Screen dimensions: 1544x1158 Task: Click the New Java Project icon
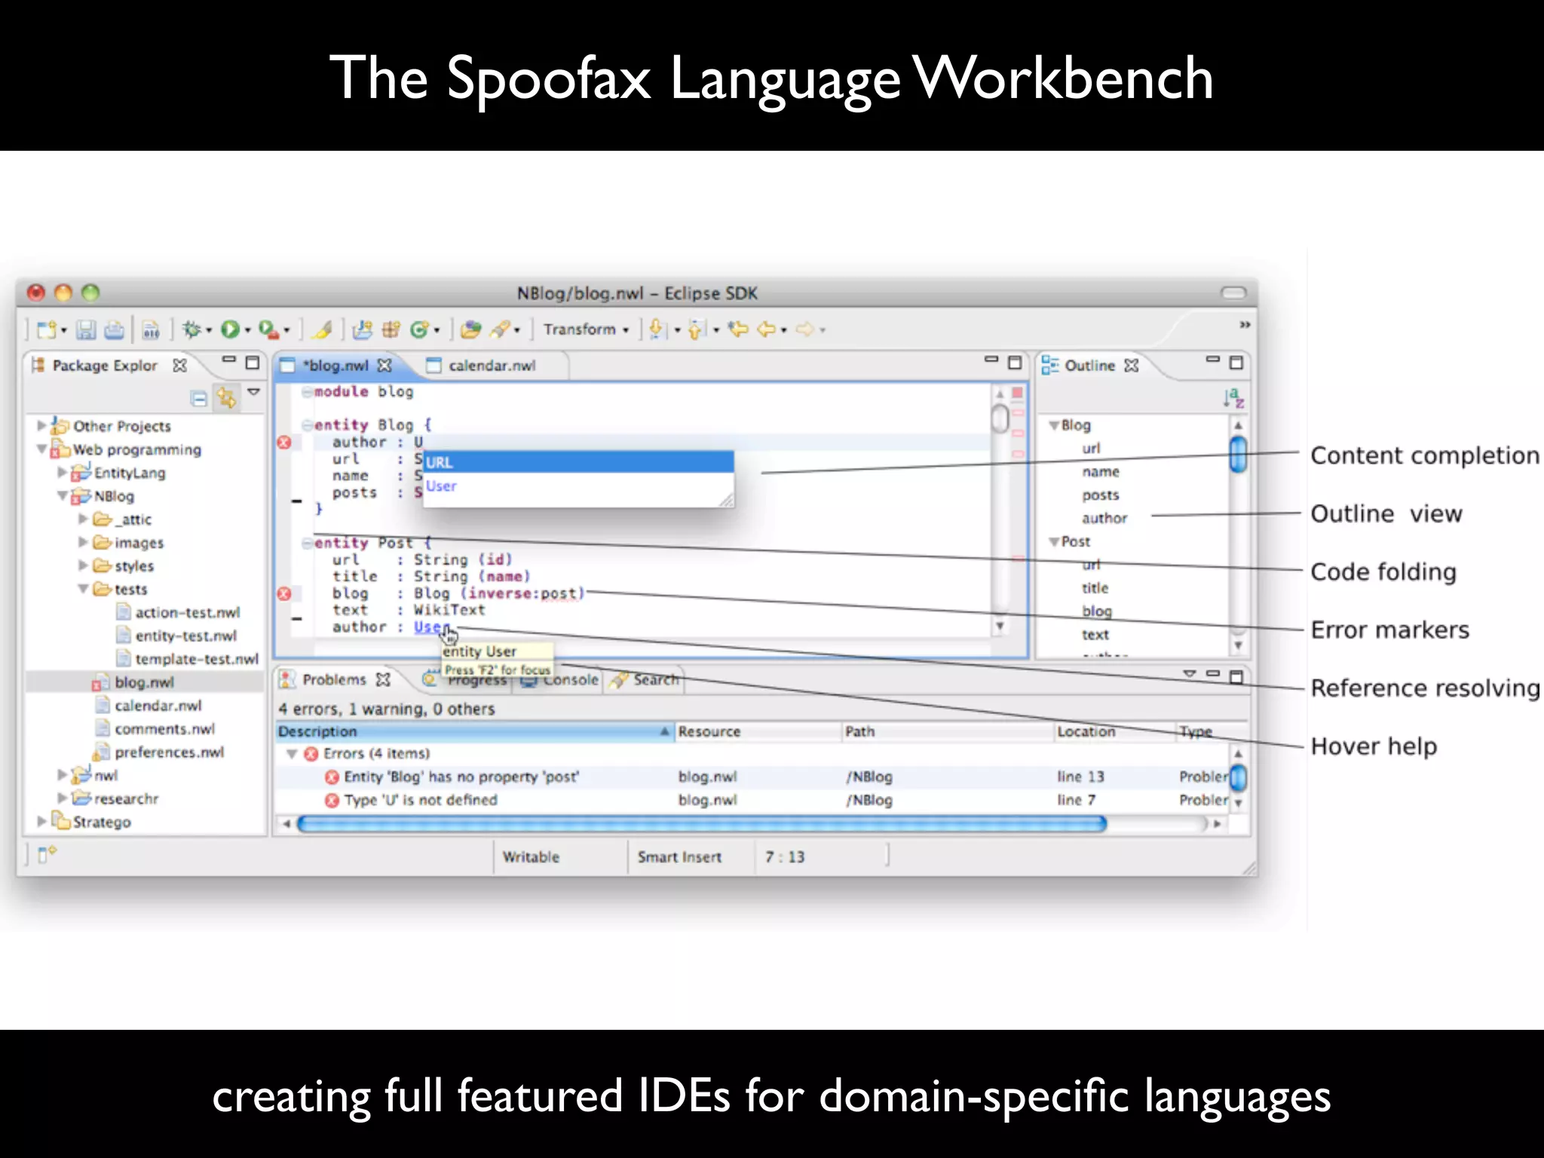pos(363,329)
